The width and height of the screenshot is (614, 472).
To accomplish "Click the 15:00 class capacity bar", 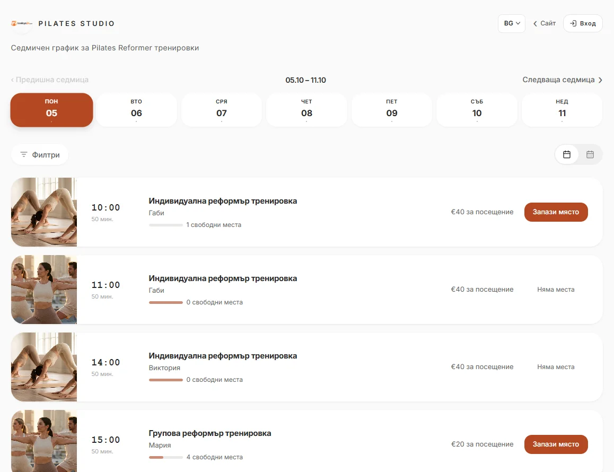I will tap(165, 457).
